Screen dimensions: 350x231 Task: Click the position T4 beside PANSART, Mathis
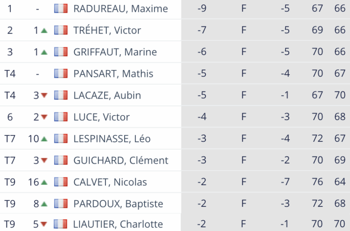click(x=10, y=74)
